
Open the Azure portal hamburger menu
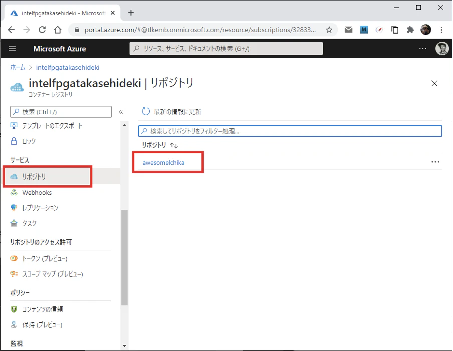pyautogui.click(x=12, y=49)
